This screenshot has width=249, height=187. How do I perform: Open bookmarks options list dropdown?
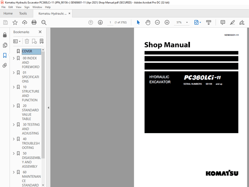[x=17, y=41]
